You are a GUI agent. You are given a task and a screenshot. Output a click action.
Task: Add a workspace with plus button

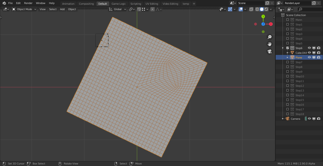[x=194, y=4]
